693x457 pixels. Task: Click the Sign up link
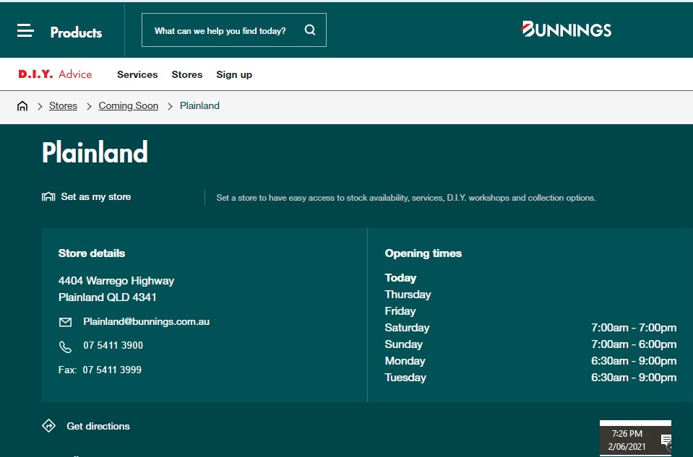click(x=234, y=74)
